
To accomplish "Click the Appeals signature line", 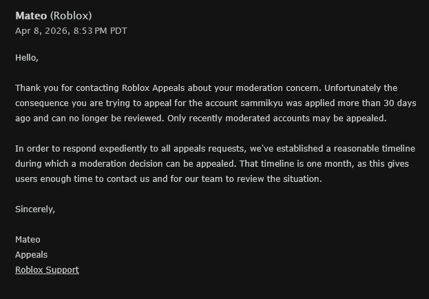I will click(x=31, y=254).
